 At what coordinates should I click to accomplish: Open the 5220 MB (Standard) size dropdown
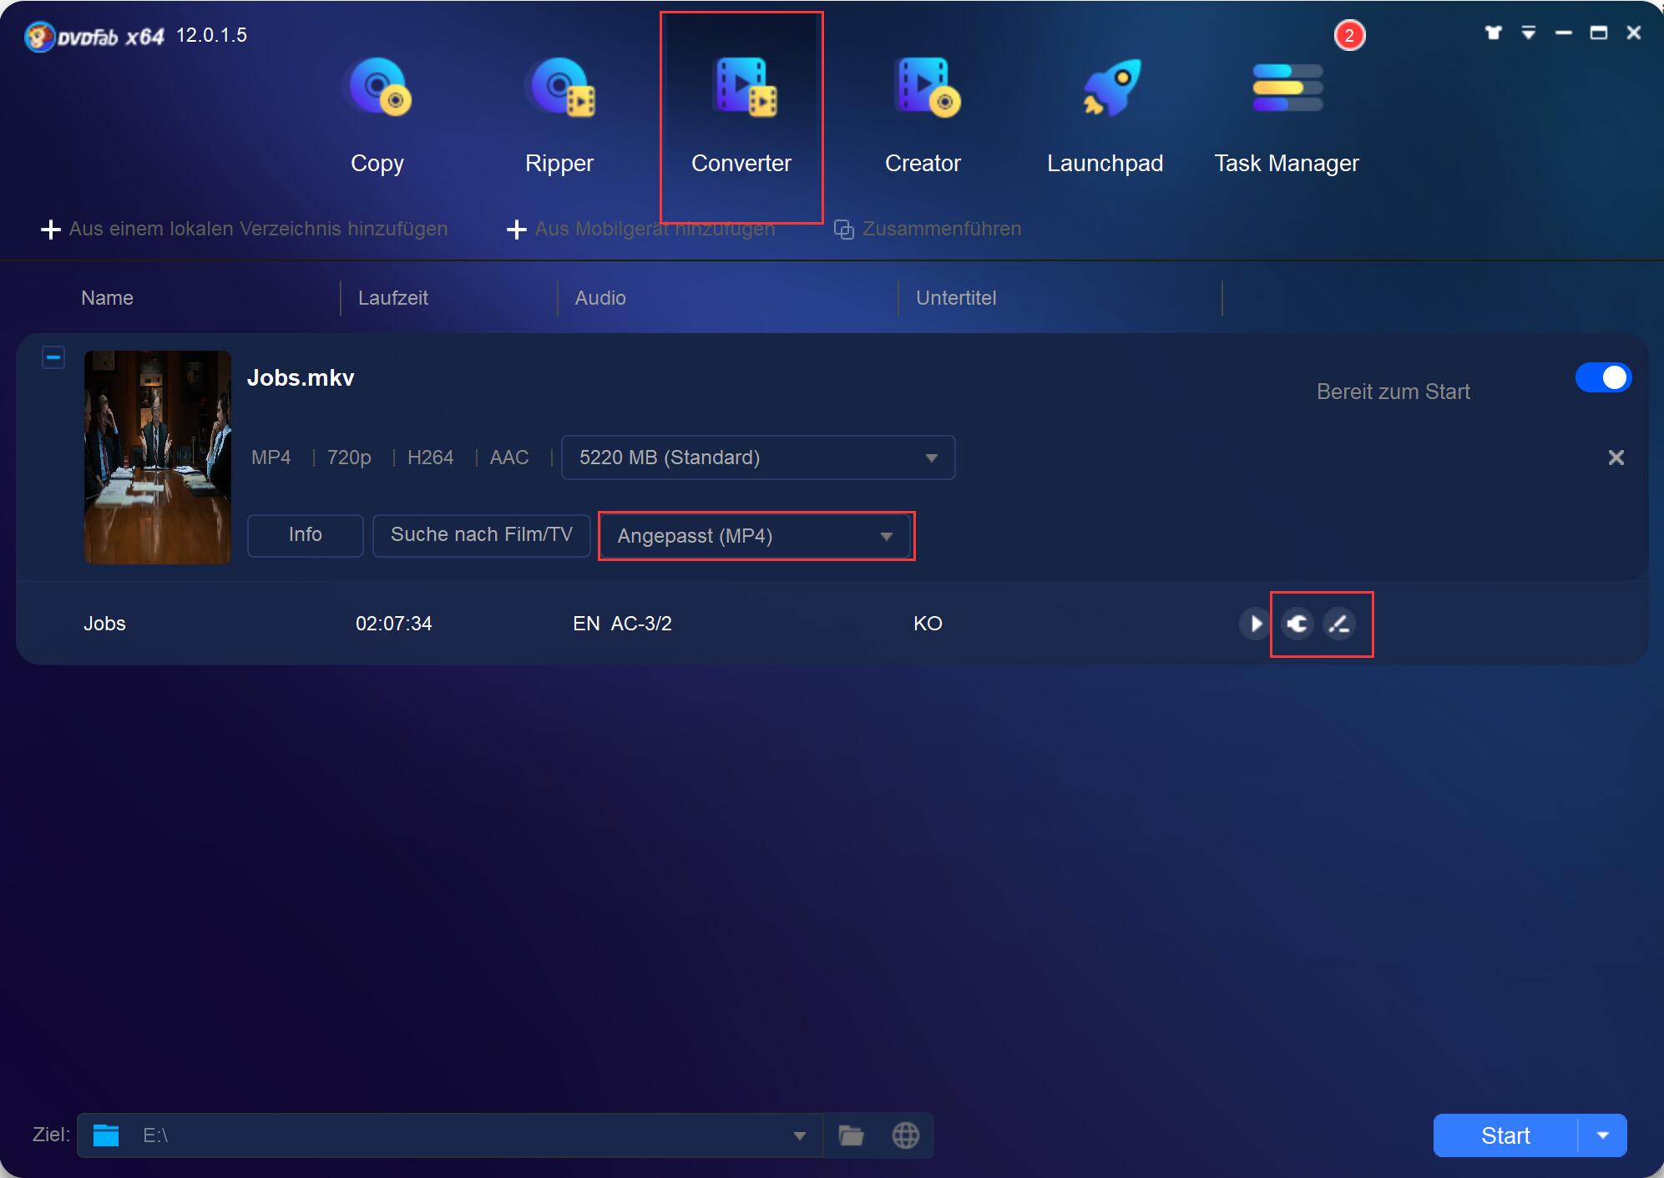[x=758, y=458]
